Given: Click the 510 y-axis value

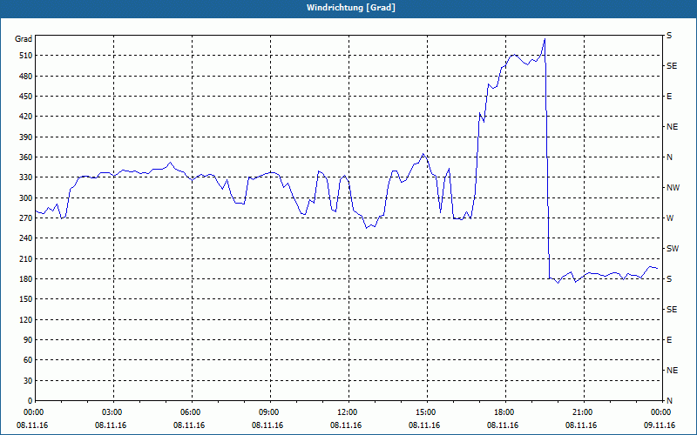Looking at the screenshot, I should 26,56.
